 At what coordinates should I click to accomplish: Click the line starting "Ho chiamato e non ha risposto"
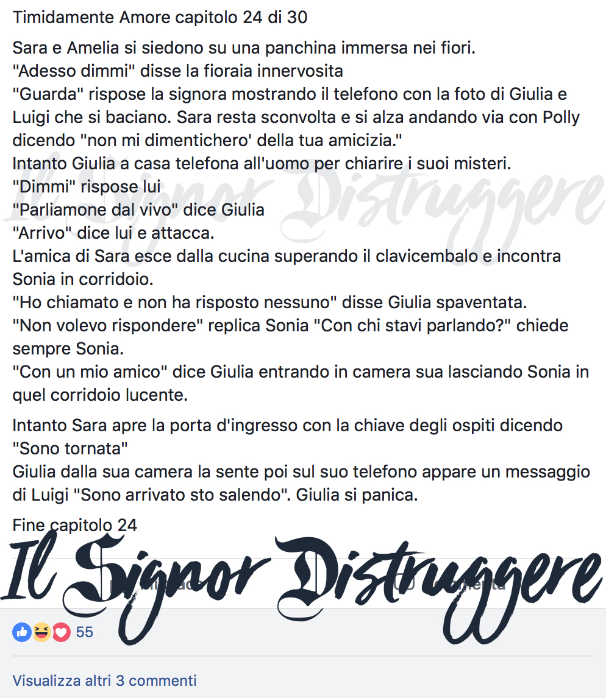coord(269,302)
